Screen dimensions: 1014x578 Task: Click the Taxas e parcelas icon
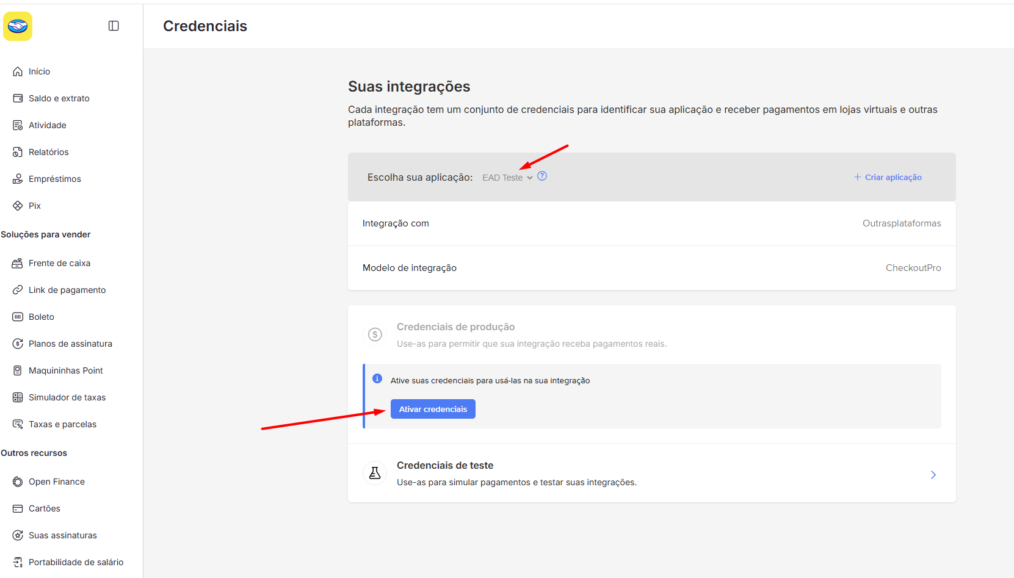tap(18, 424)
